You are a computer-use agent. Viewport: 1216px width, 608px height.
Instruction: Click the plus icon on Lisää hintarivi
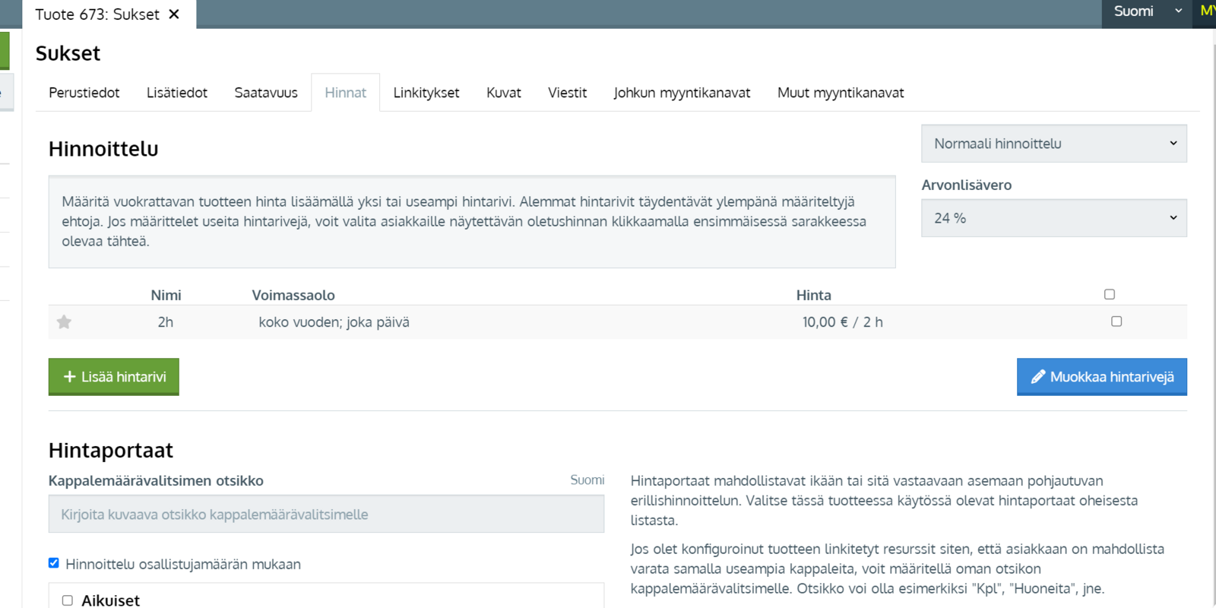click(69, 377)
